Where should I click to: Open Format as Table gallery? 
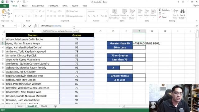coord(124,14)
